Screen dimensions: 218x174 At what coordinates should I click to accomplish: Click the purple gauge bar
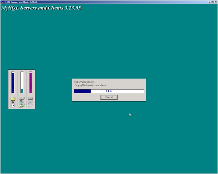pyautogui.click(x=30, y=82)
